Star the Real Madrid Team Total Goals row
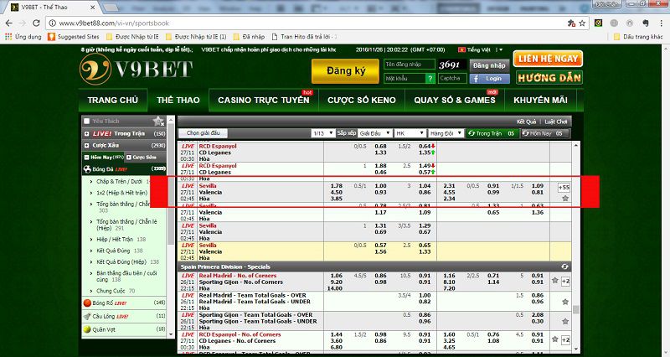Viewport: 670px width, 357px height. 564,302
